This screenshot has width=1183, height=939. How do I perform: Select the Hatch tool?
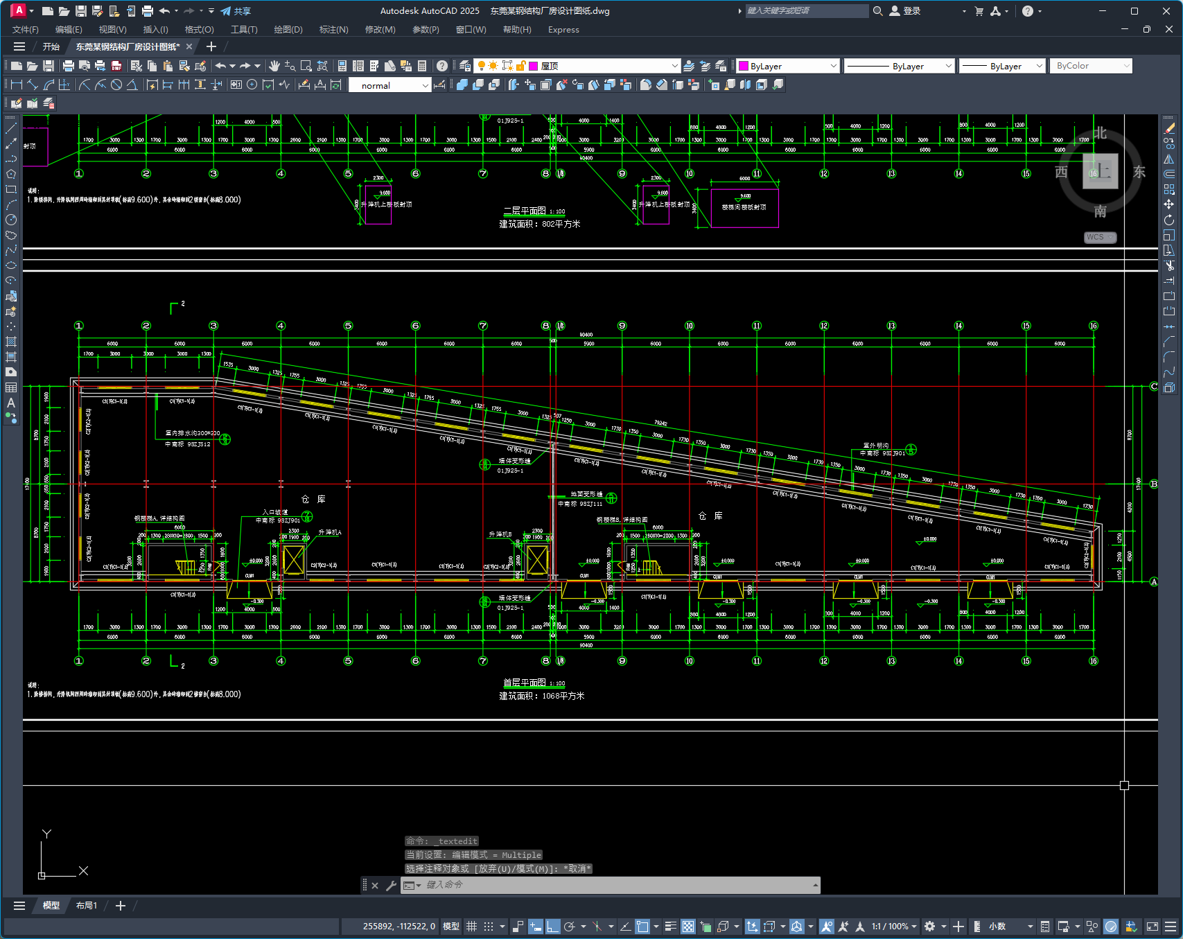click(11, 342)
